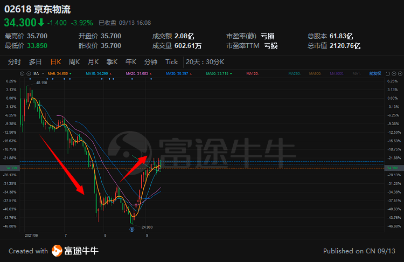Open MA indicator settings gear icon

tap(22, 73)
